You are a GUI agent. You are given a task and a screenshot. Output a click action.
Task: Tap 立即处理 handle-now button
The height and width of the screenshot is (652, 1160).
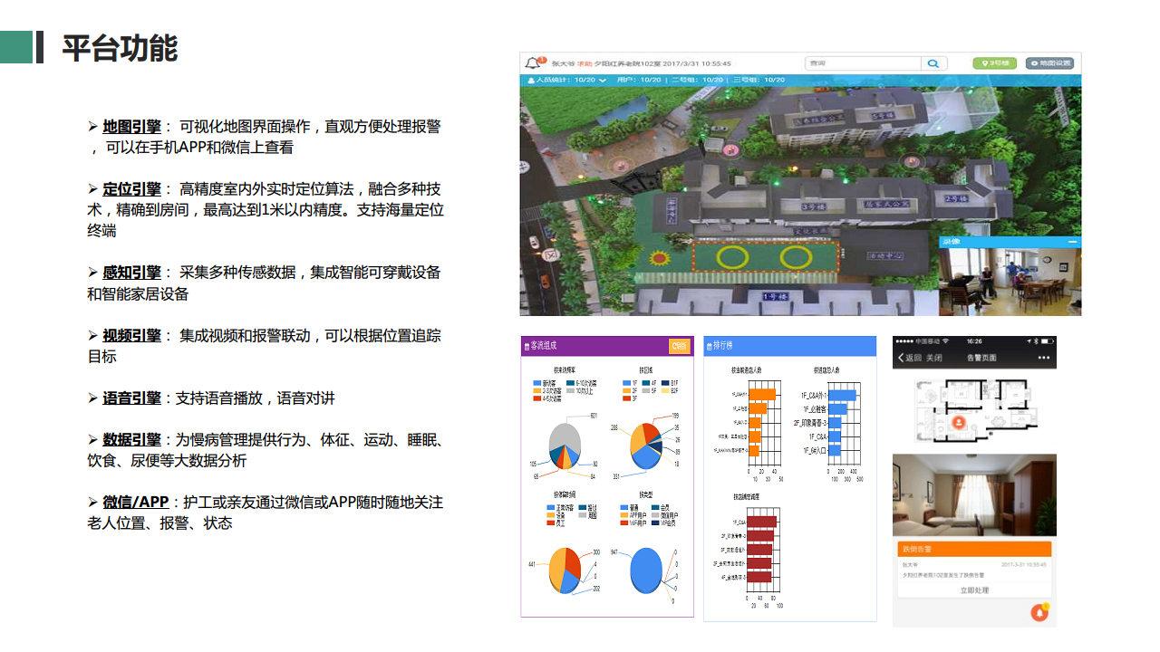click(974, 590)
